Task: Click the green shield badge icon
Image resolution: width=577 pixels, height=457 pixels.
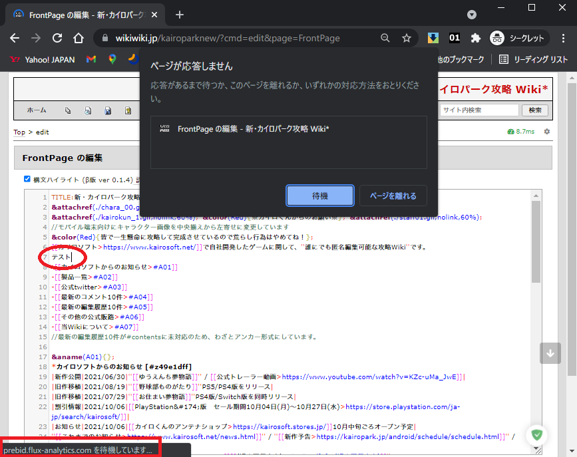Action: (x=537, y=435)
